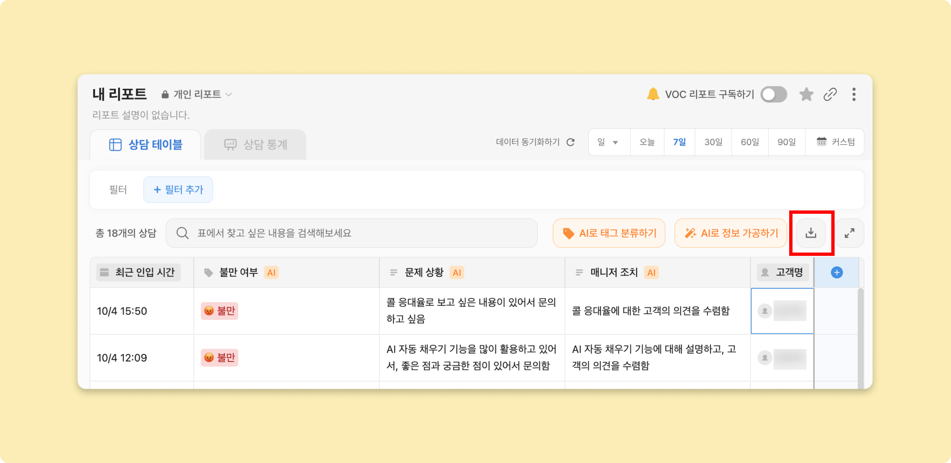This screenshot has height=463, width=951.
Task: Click the 필터 추가 button
Action: tap(178, 190)
